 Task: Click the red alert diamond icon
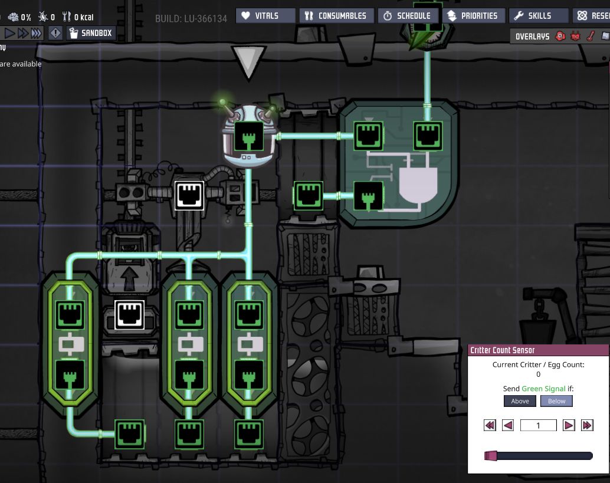55,33
